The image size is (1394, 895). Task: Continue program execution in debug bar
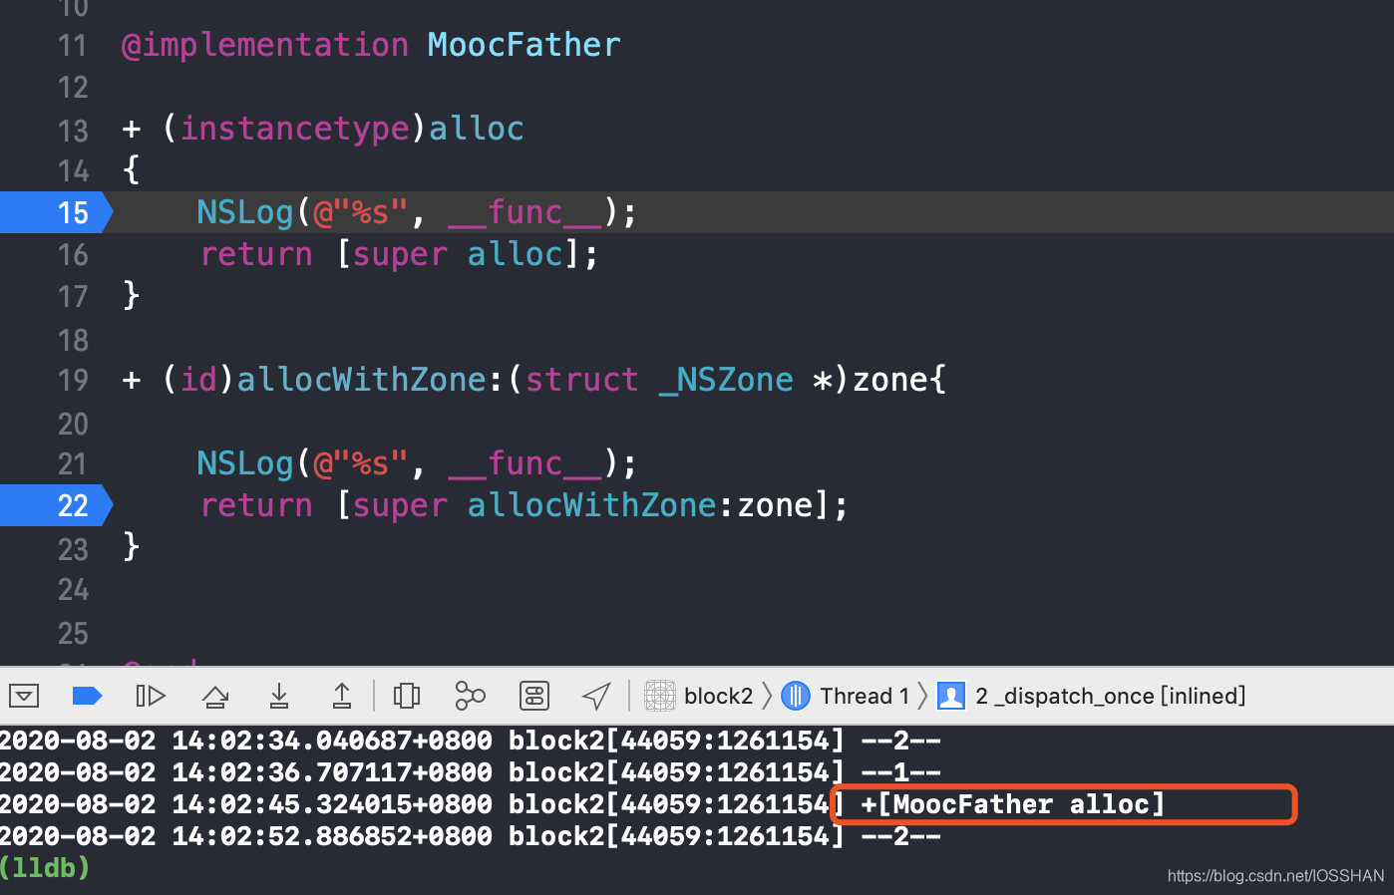point(151,696)
